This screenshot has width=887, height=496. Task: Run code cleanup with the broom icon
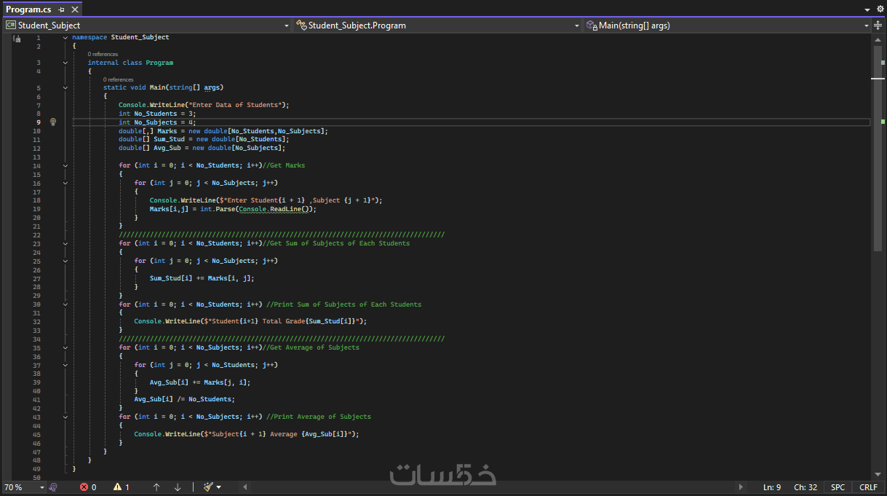point(208,487)
